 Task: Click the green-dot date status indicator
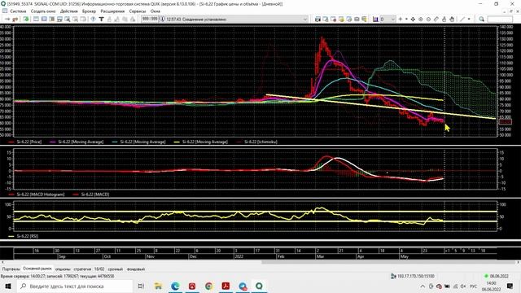(x=497, y=276)
